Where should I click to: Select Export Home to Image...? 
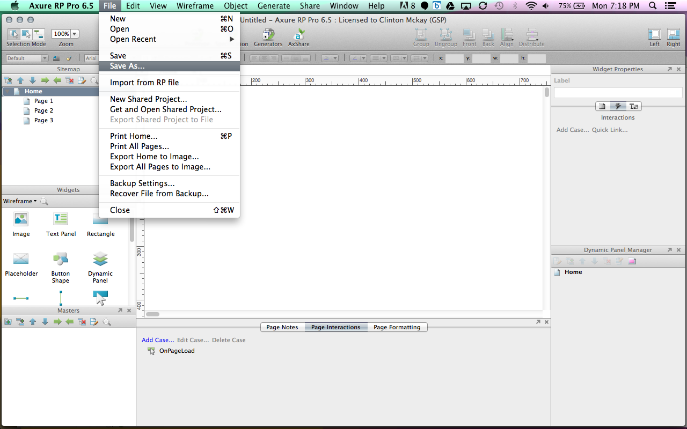169,157
